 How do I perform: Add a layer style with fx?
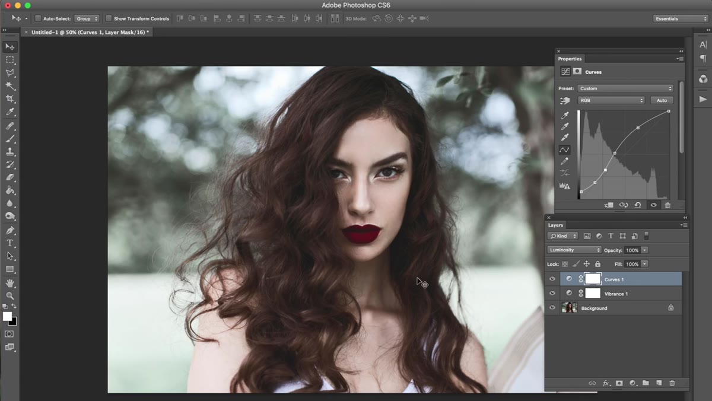(606, 383)
